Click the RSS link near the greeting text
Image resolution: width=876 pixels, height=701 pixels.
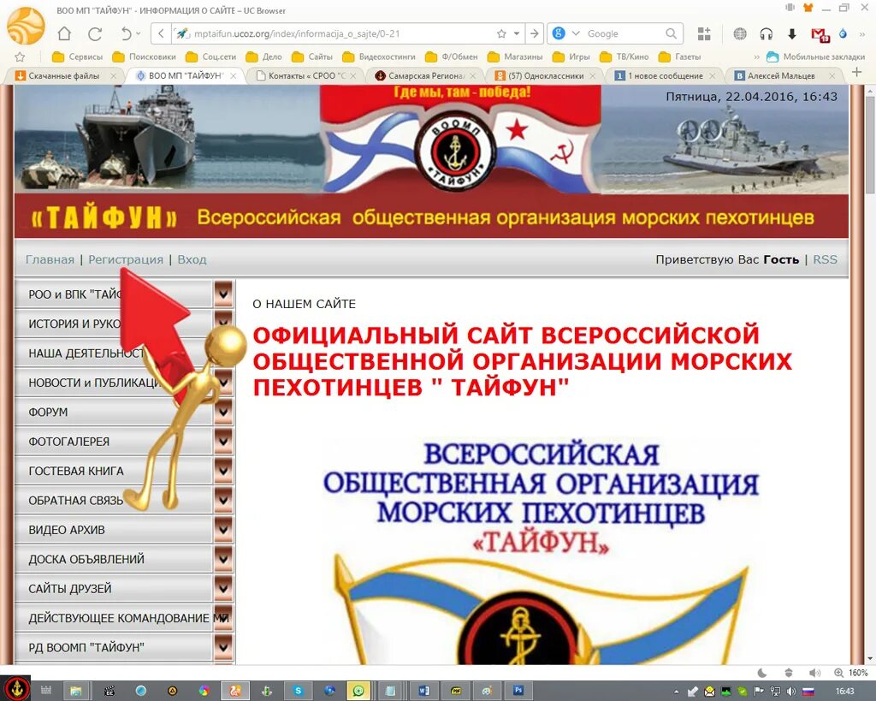(824, 258)
